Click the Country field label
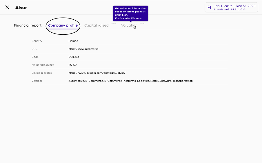 coord(37,41)
